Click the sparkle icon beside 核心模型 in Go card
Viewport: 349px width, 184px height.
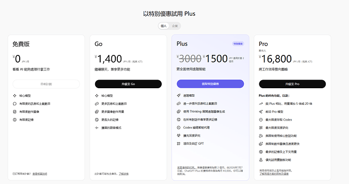point(97,96)
